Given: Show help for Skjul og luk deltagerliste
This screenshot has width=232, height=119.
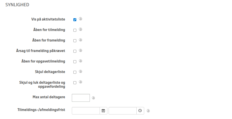Looking at the screenshot, I should 80,82.
